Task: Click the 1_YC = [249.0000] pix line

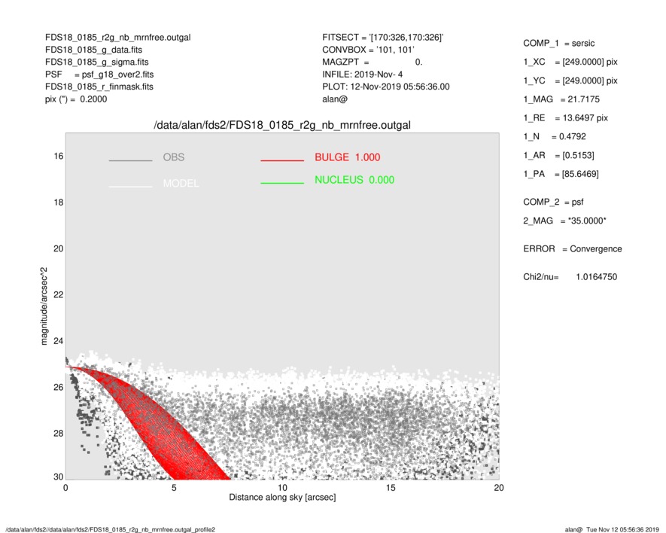Action: point(570,81)
